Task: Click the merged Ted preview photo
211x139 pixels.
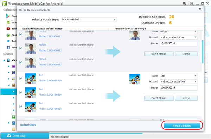Action: pos(135,79)
